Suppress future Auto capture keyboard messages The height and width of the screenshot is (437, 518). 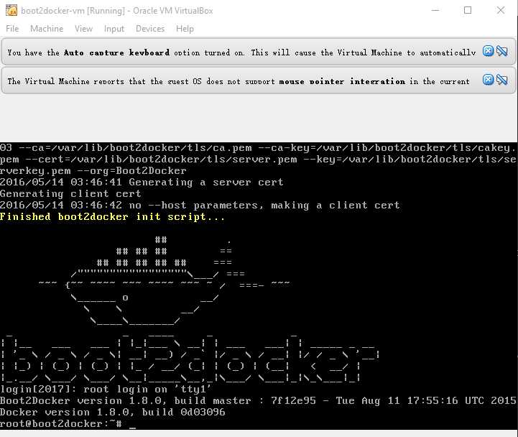[501, 51]
